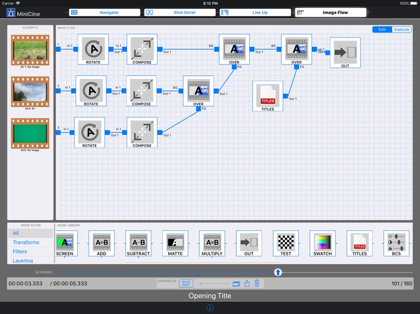Select the OVER node feeding the OUT node
420x314 pixels.
coord(296,49)
